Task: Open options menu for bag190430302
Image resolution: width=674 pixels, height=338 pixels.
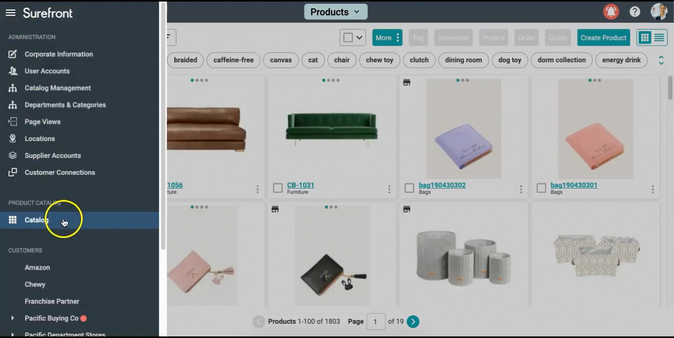Action: click(x=521, y=189)
